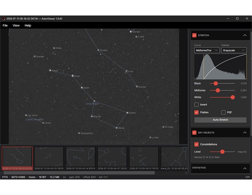The height and width of the screenshot is (195, 252).
Task: Uncheck the Flatten checkbox
Action: click(x=197, y=112)
